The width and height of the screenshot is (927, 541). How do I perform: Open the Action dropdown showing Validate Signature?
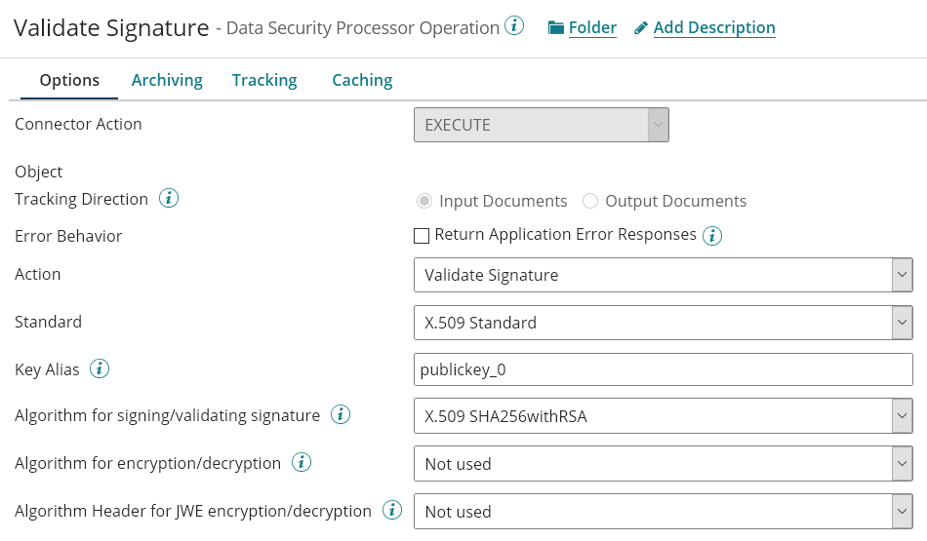click(x=663, y=275)
